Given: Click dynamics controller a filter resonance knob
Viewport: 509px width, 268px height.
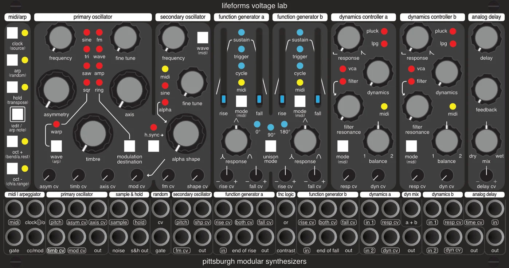Looking at the screenshot, I should (x=349, y=107).
